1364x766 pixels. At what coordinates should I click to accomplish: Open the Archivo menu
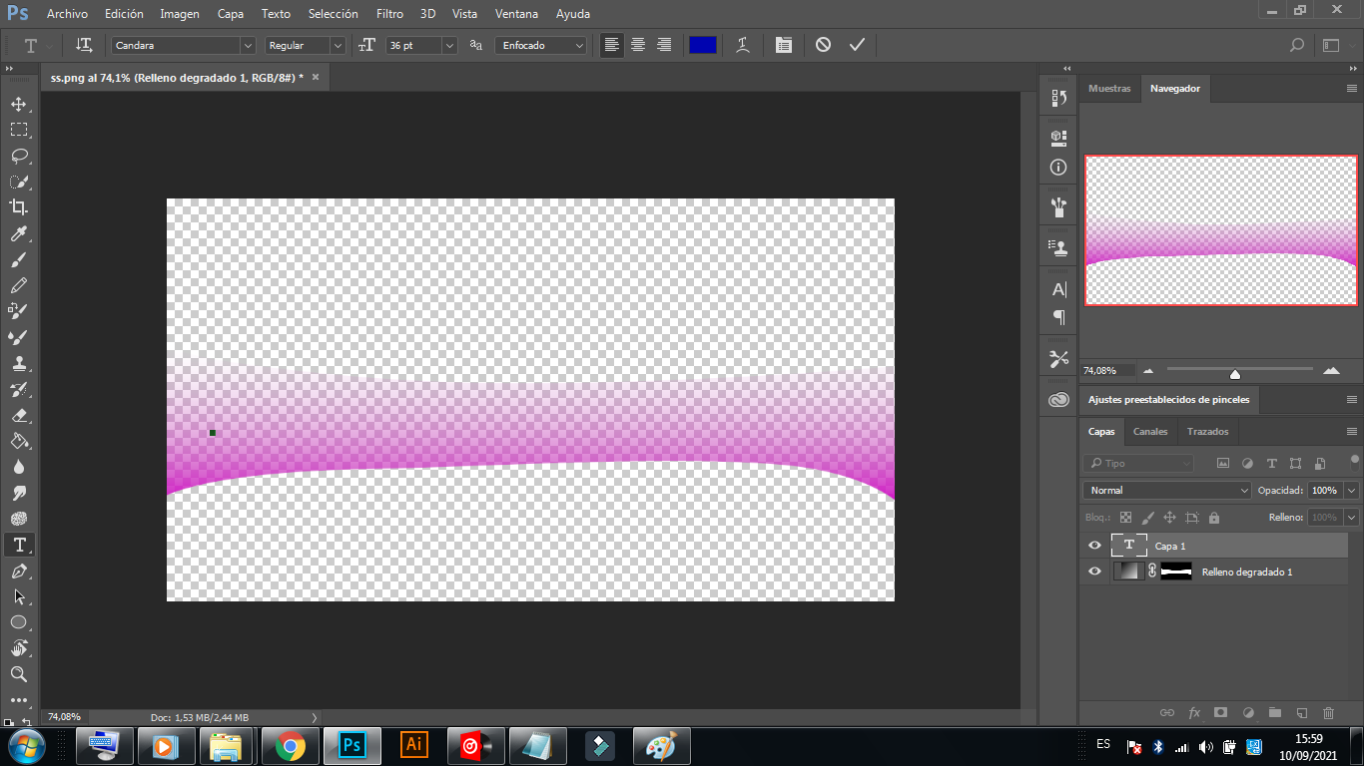67,14
